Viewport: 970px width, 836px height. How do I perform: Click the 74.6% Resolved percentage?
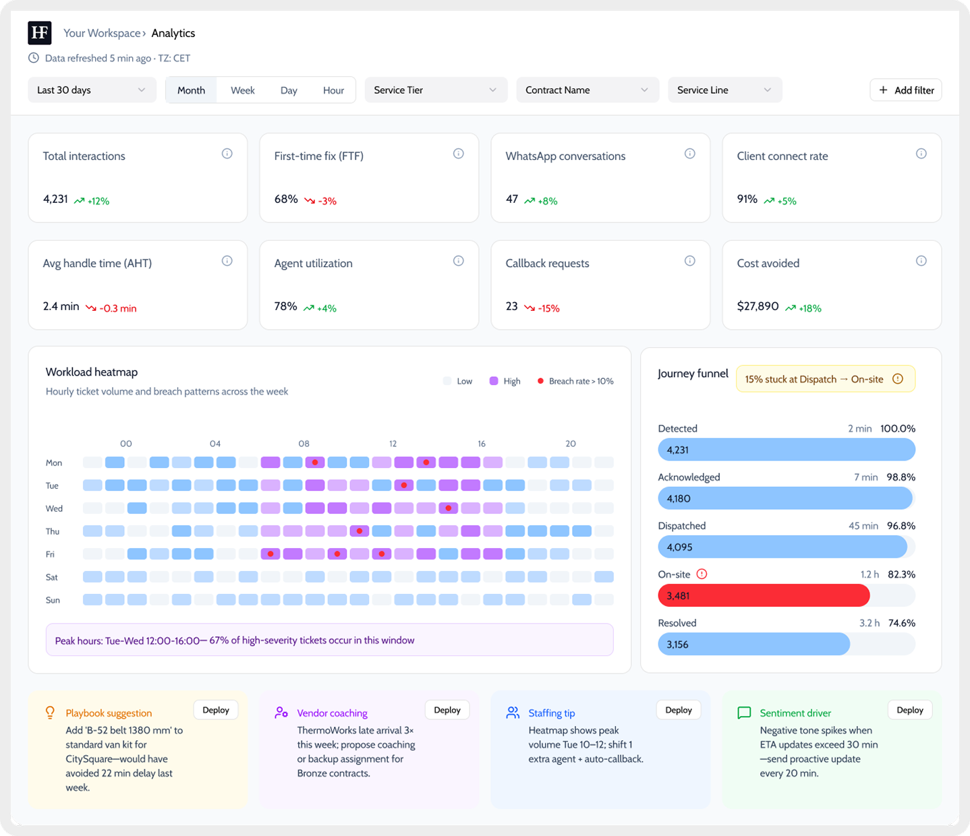point(902,623)
